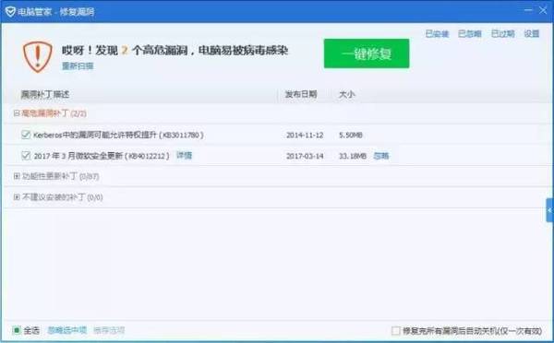Expand the 功能性更新补丁 (0/87) group
This screenshot has width=554, height=343.
coord(17,176)
